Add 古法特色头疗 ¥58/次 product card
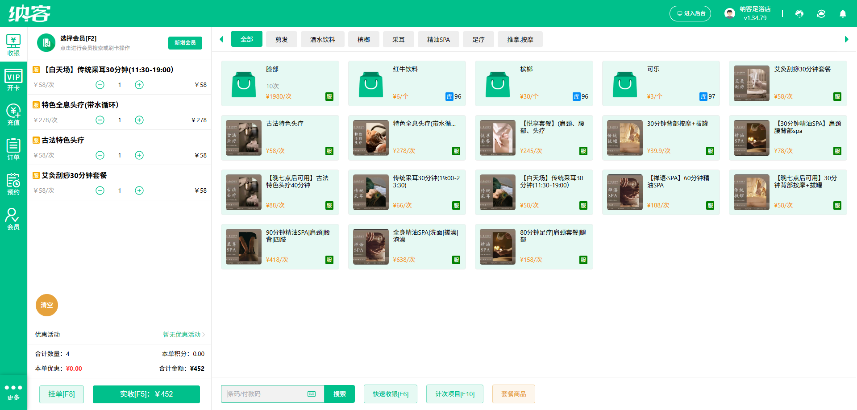Image resolution: width=857 pixels, height=410 pixels. [x=280, y=138]
